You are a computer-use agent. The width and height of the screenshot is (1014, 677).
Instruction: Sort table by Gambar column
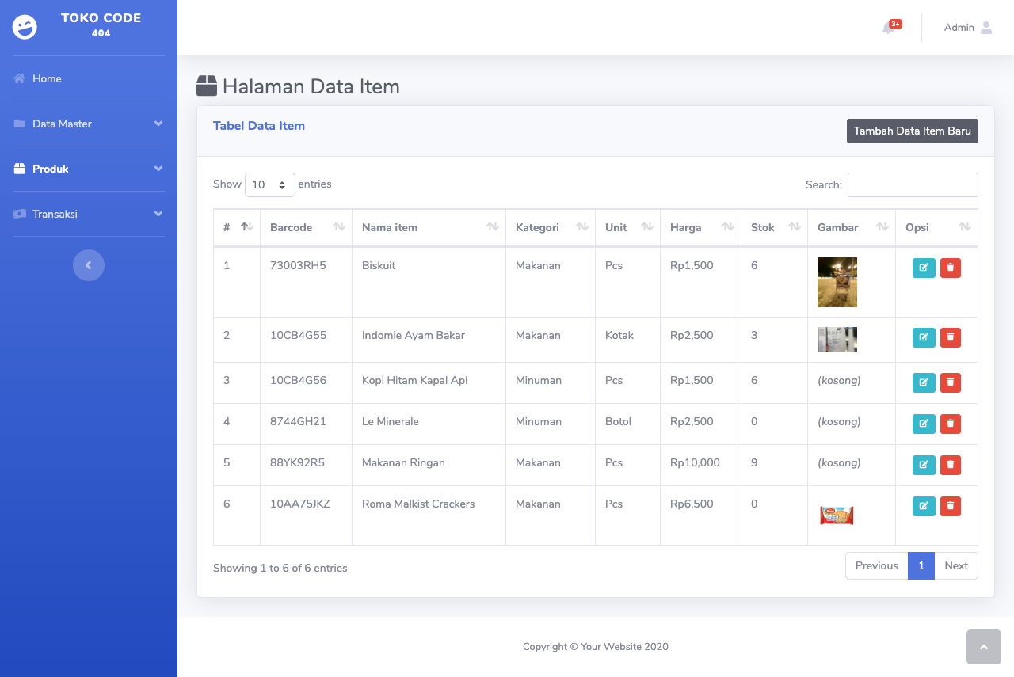click(852, 227)
